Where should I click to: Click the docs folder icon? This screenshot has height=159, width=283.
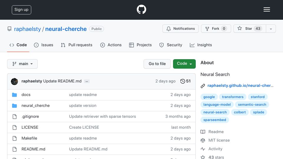14,95
